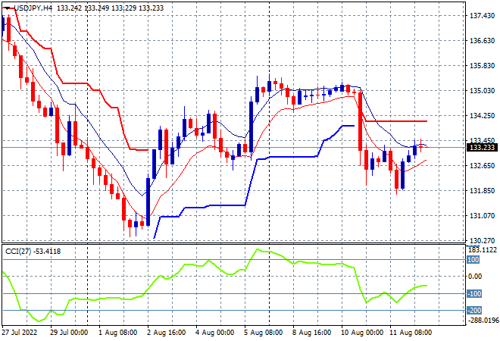The image size is (500, 341).
Task: Click the CCI 100 level label
Action: [473, 260]
